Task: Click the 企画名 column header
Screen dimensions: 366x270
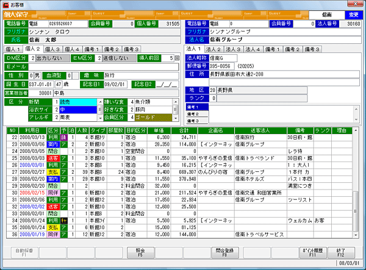Action: coord(215,130)
